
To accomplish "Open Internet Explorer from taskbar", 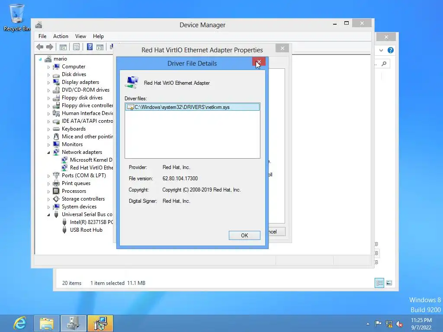I will [x=20, y=323].
